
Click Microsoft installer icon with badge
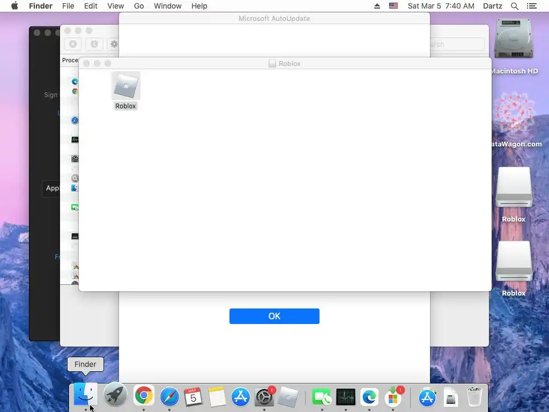393,397
